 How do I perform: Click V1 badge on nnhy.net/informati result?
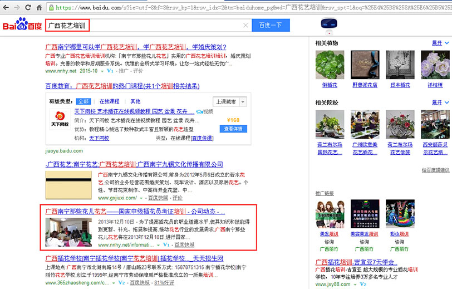(x=166, y=245)
